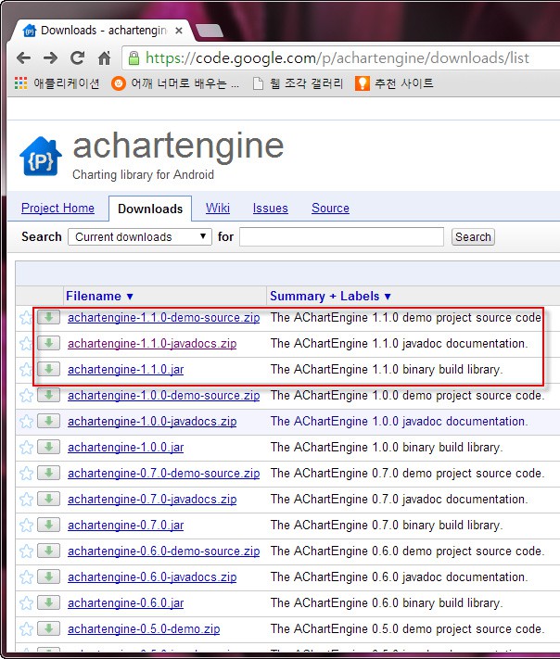This screenshot has height=659, width=560.
Task: Close the Downloads - achartengine tab
Action: click(179, 31)
